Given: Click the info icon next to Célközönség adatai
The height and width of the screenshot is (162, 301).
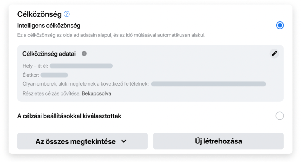Looking at the screenshot, I should pyautogui.click(x=84, y=54).
